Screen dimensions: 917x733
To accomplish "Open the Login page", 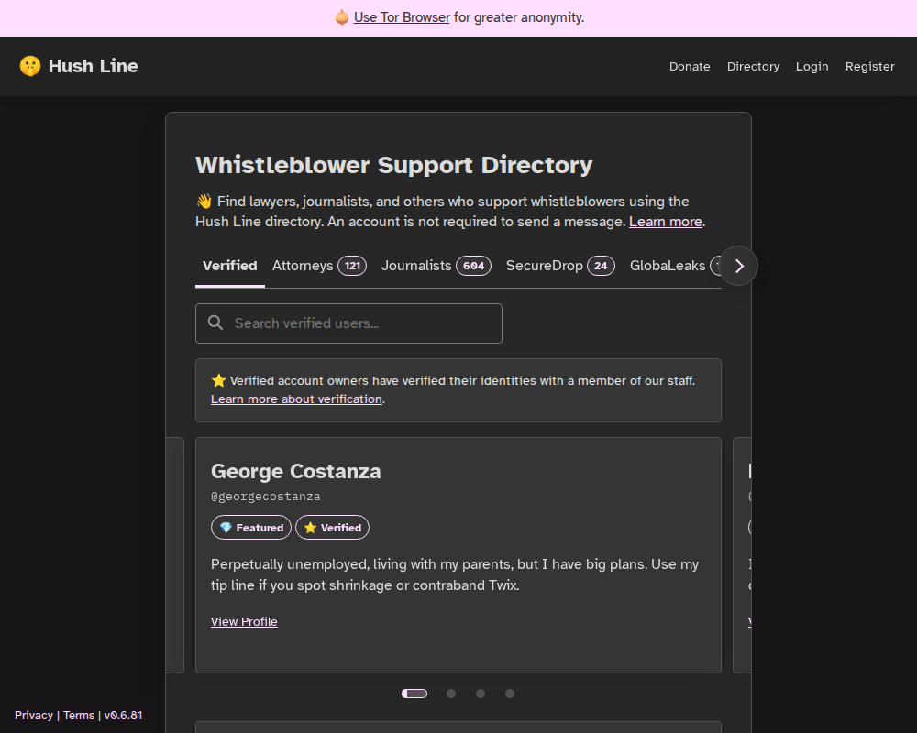I will click(812, 67).
